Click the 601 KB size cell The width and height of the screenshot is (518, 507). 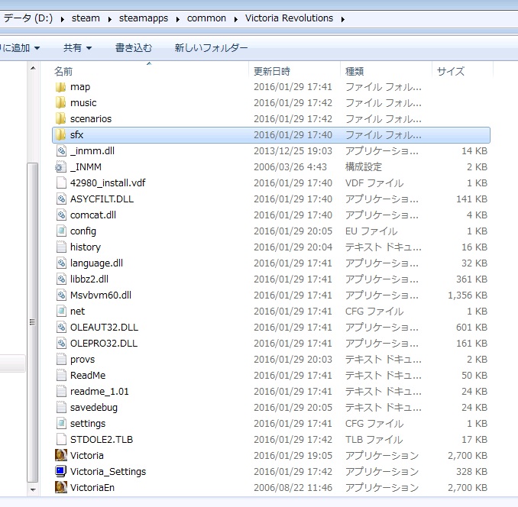pos(471,327)
